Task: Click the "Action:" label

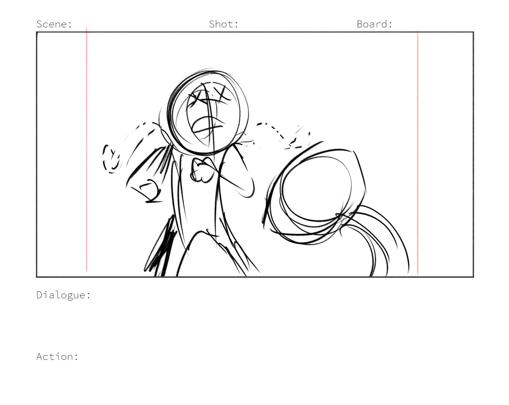Action: pos(57,356)
